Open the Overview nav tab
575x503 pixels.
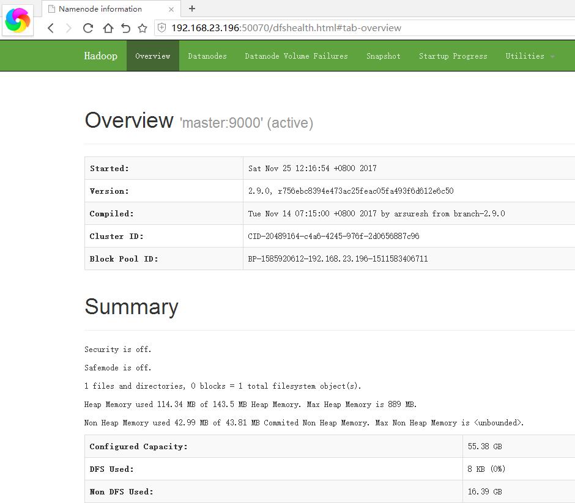click(x=152, y=56)
